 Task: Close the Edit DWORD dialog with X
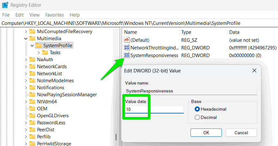(254, 70)
